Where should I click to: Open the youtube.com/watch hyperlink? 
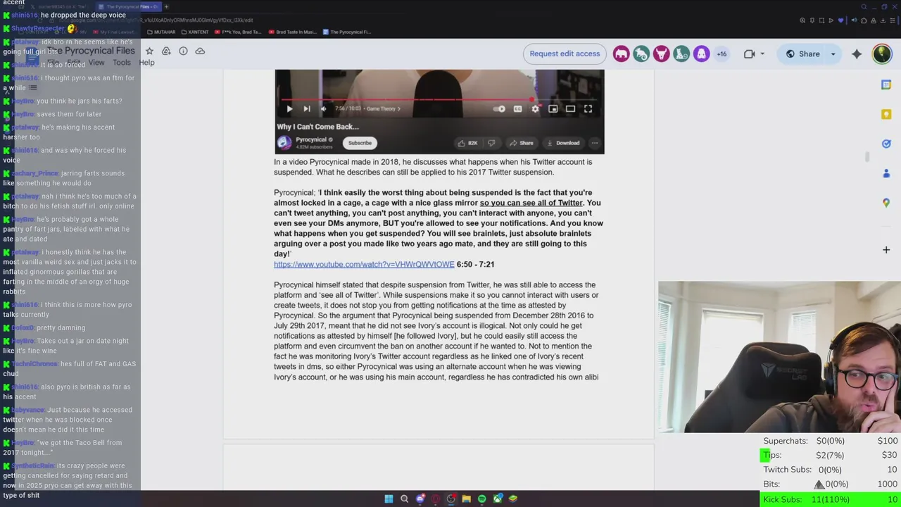364,264
